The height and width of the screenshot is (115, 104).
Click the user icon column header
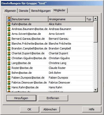coord(9,19)
